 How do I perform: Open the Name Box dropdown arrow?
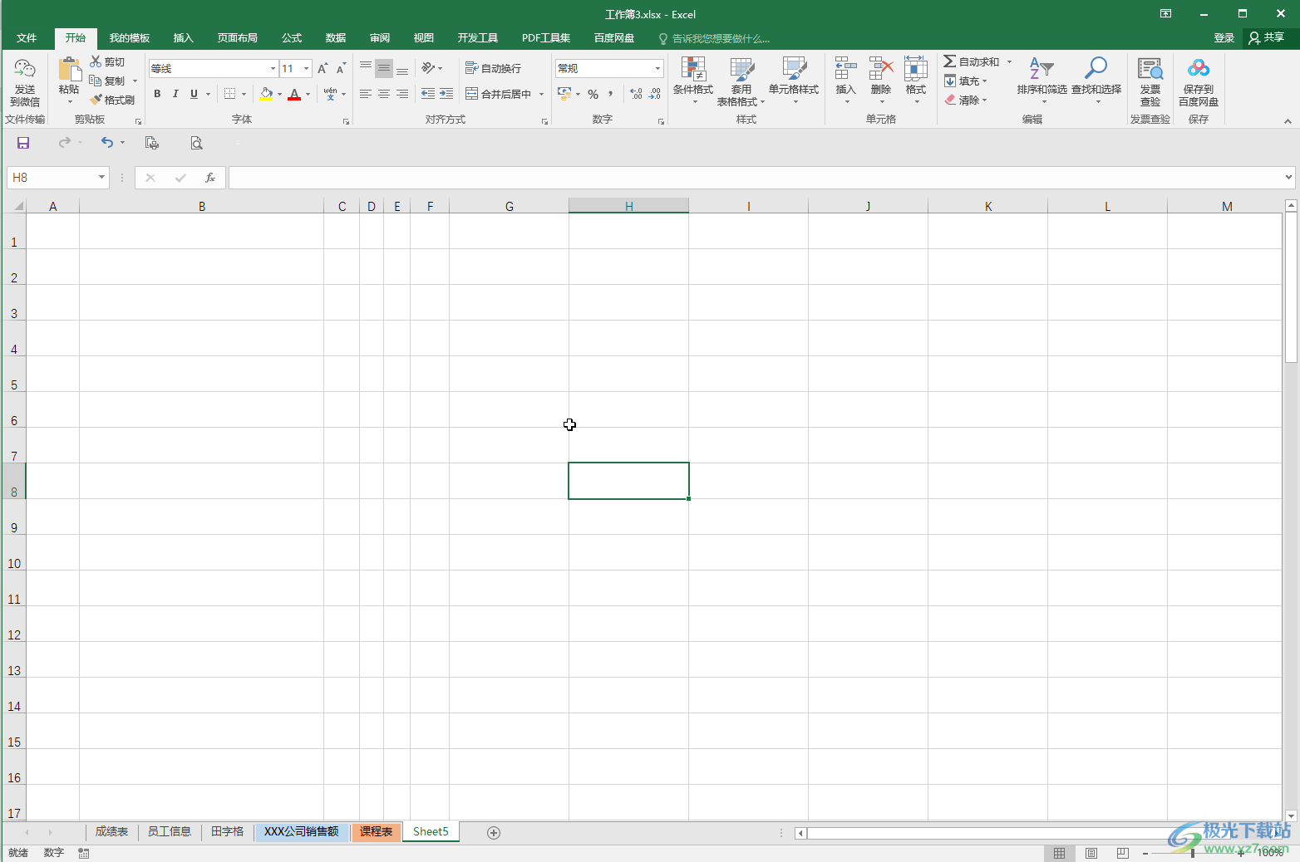click(x=101, y=177)
